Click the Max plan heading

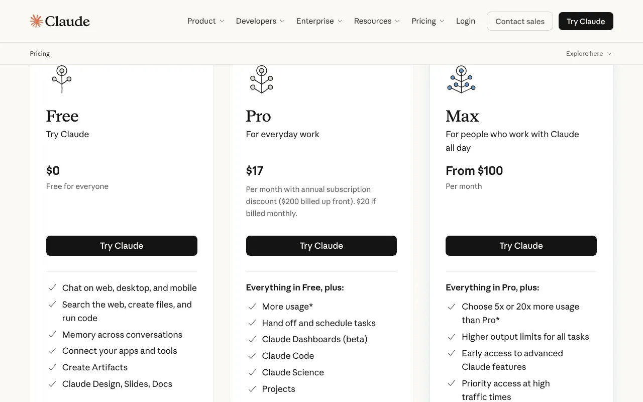point(462,116)
